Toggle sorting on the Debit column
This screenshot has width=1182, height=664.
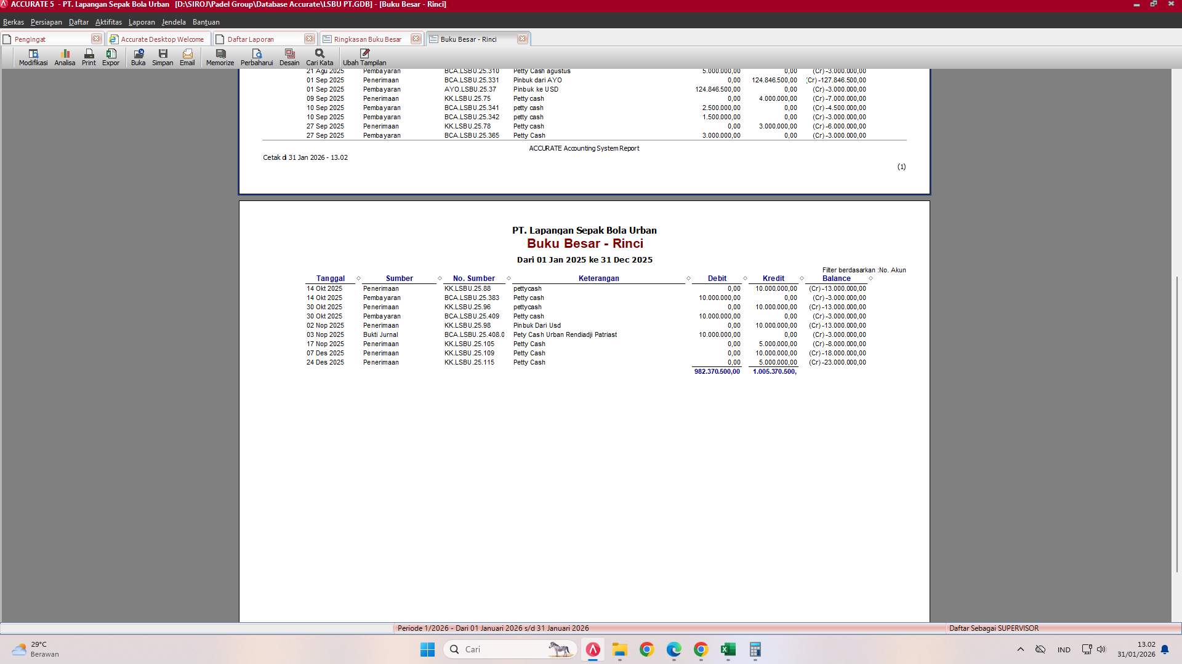[717, 278]
